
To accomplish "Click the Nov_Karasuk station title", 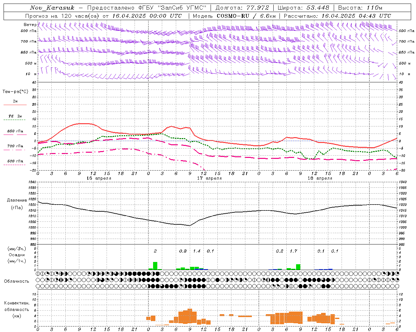I will [x=52, y=8].
